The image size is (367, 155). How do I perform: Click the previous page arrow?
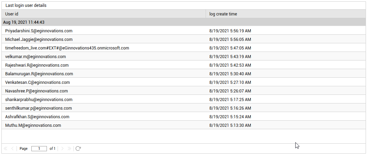click(x=12, y=148)
